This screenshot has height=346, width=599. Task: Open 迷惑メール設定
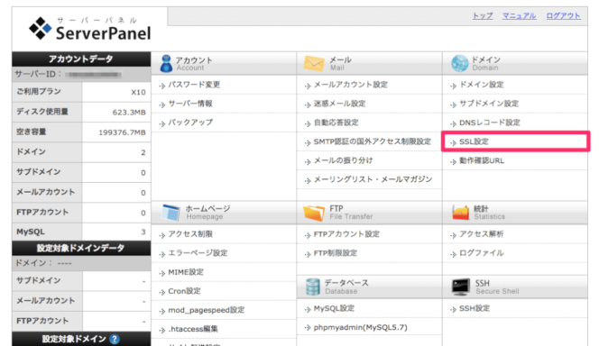(x=339, y=104)
